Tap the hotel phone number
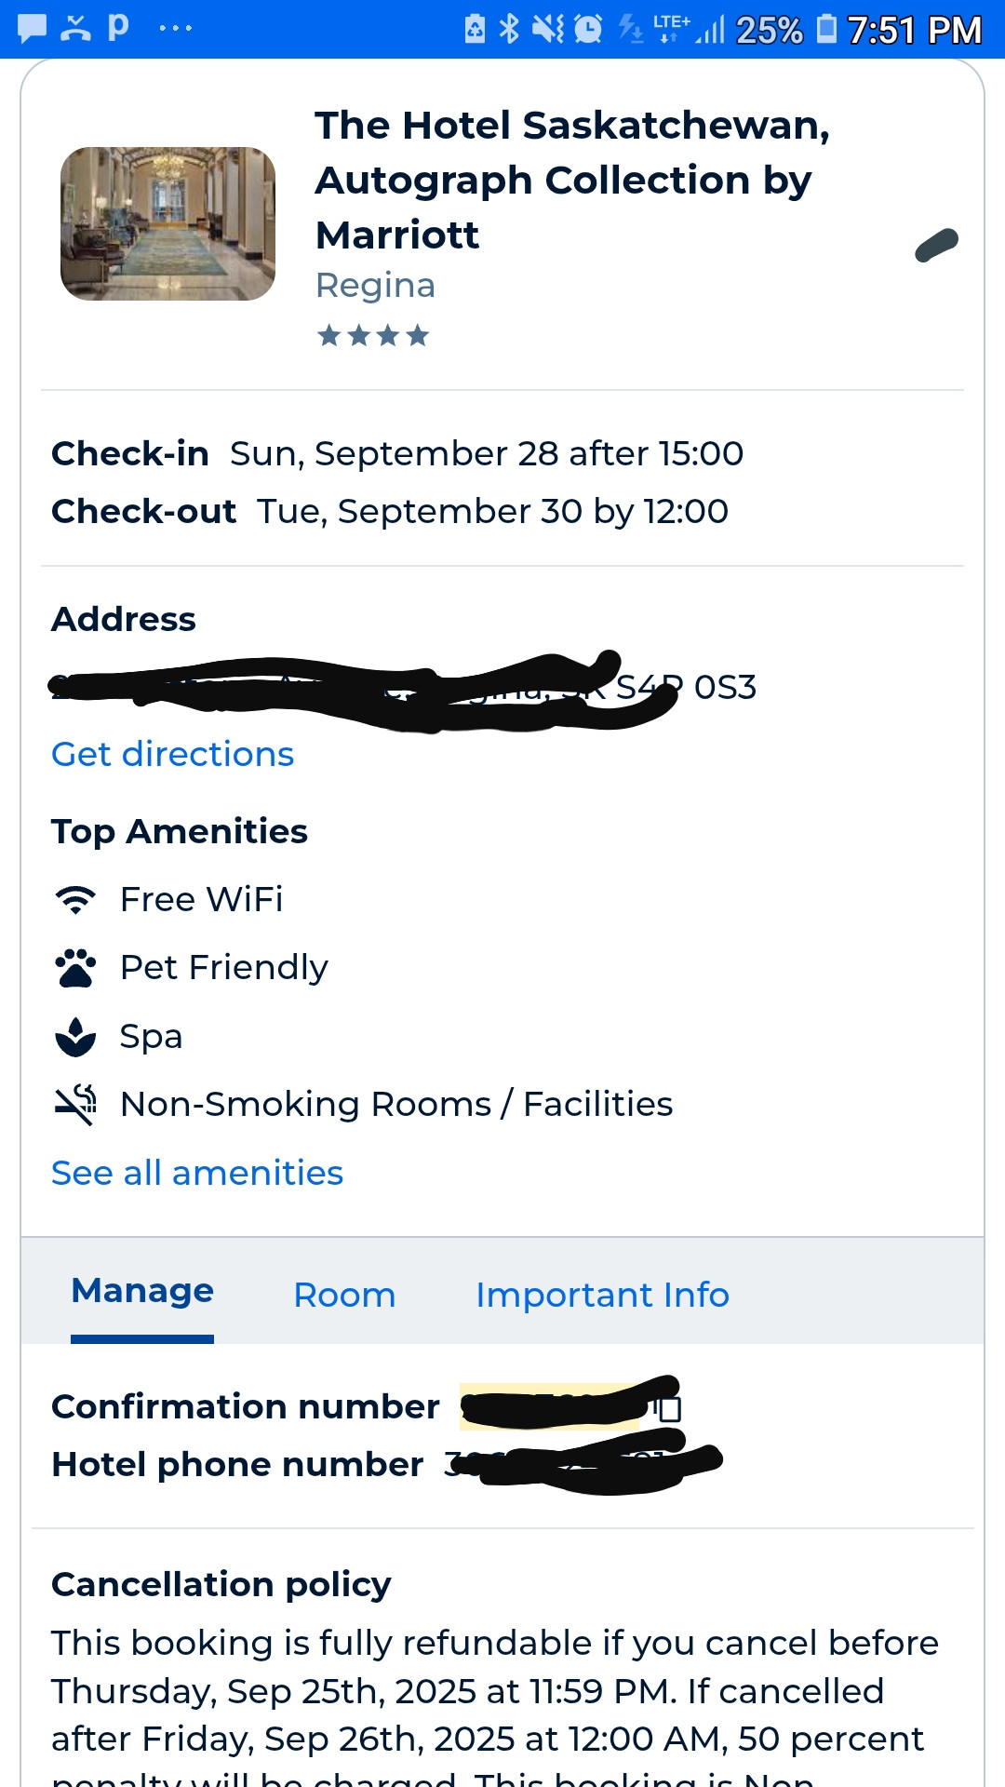This screenshot has height=1787, width=1005. (583, 1464)
